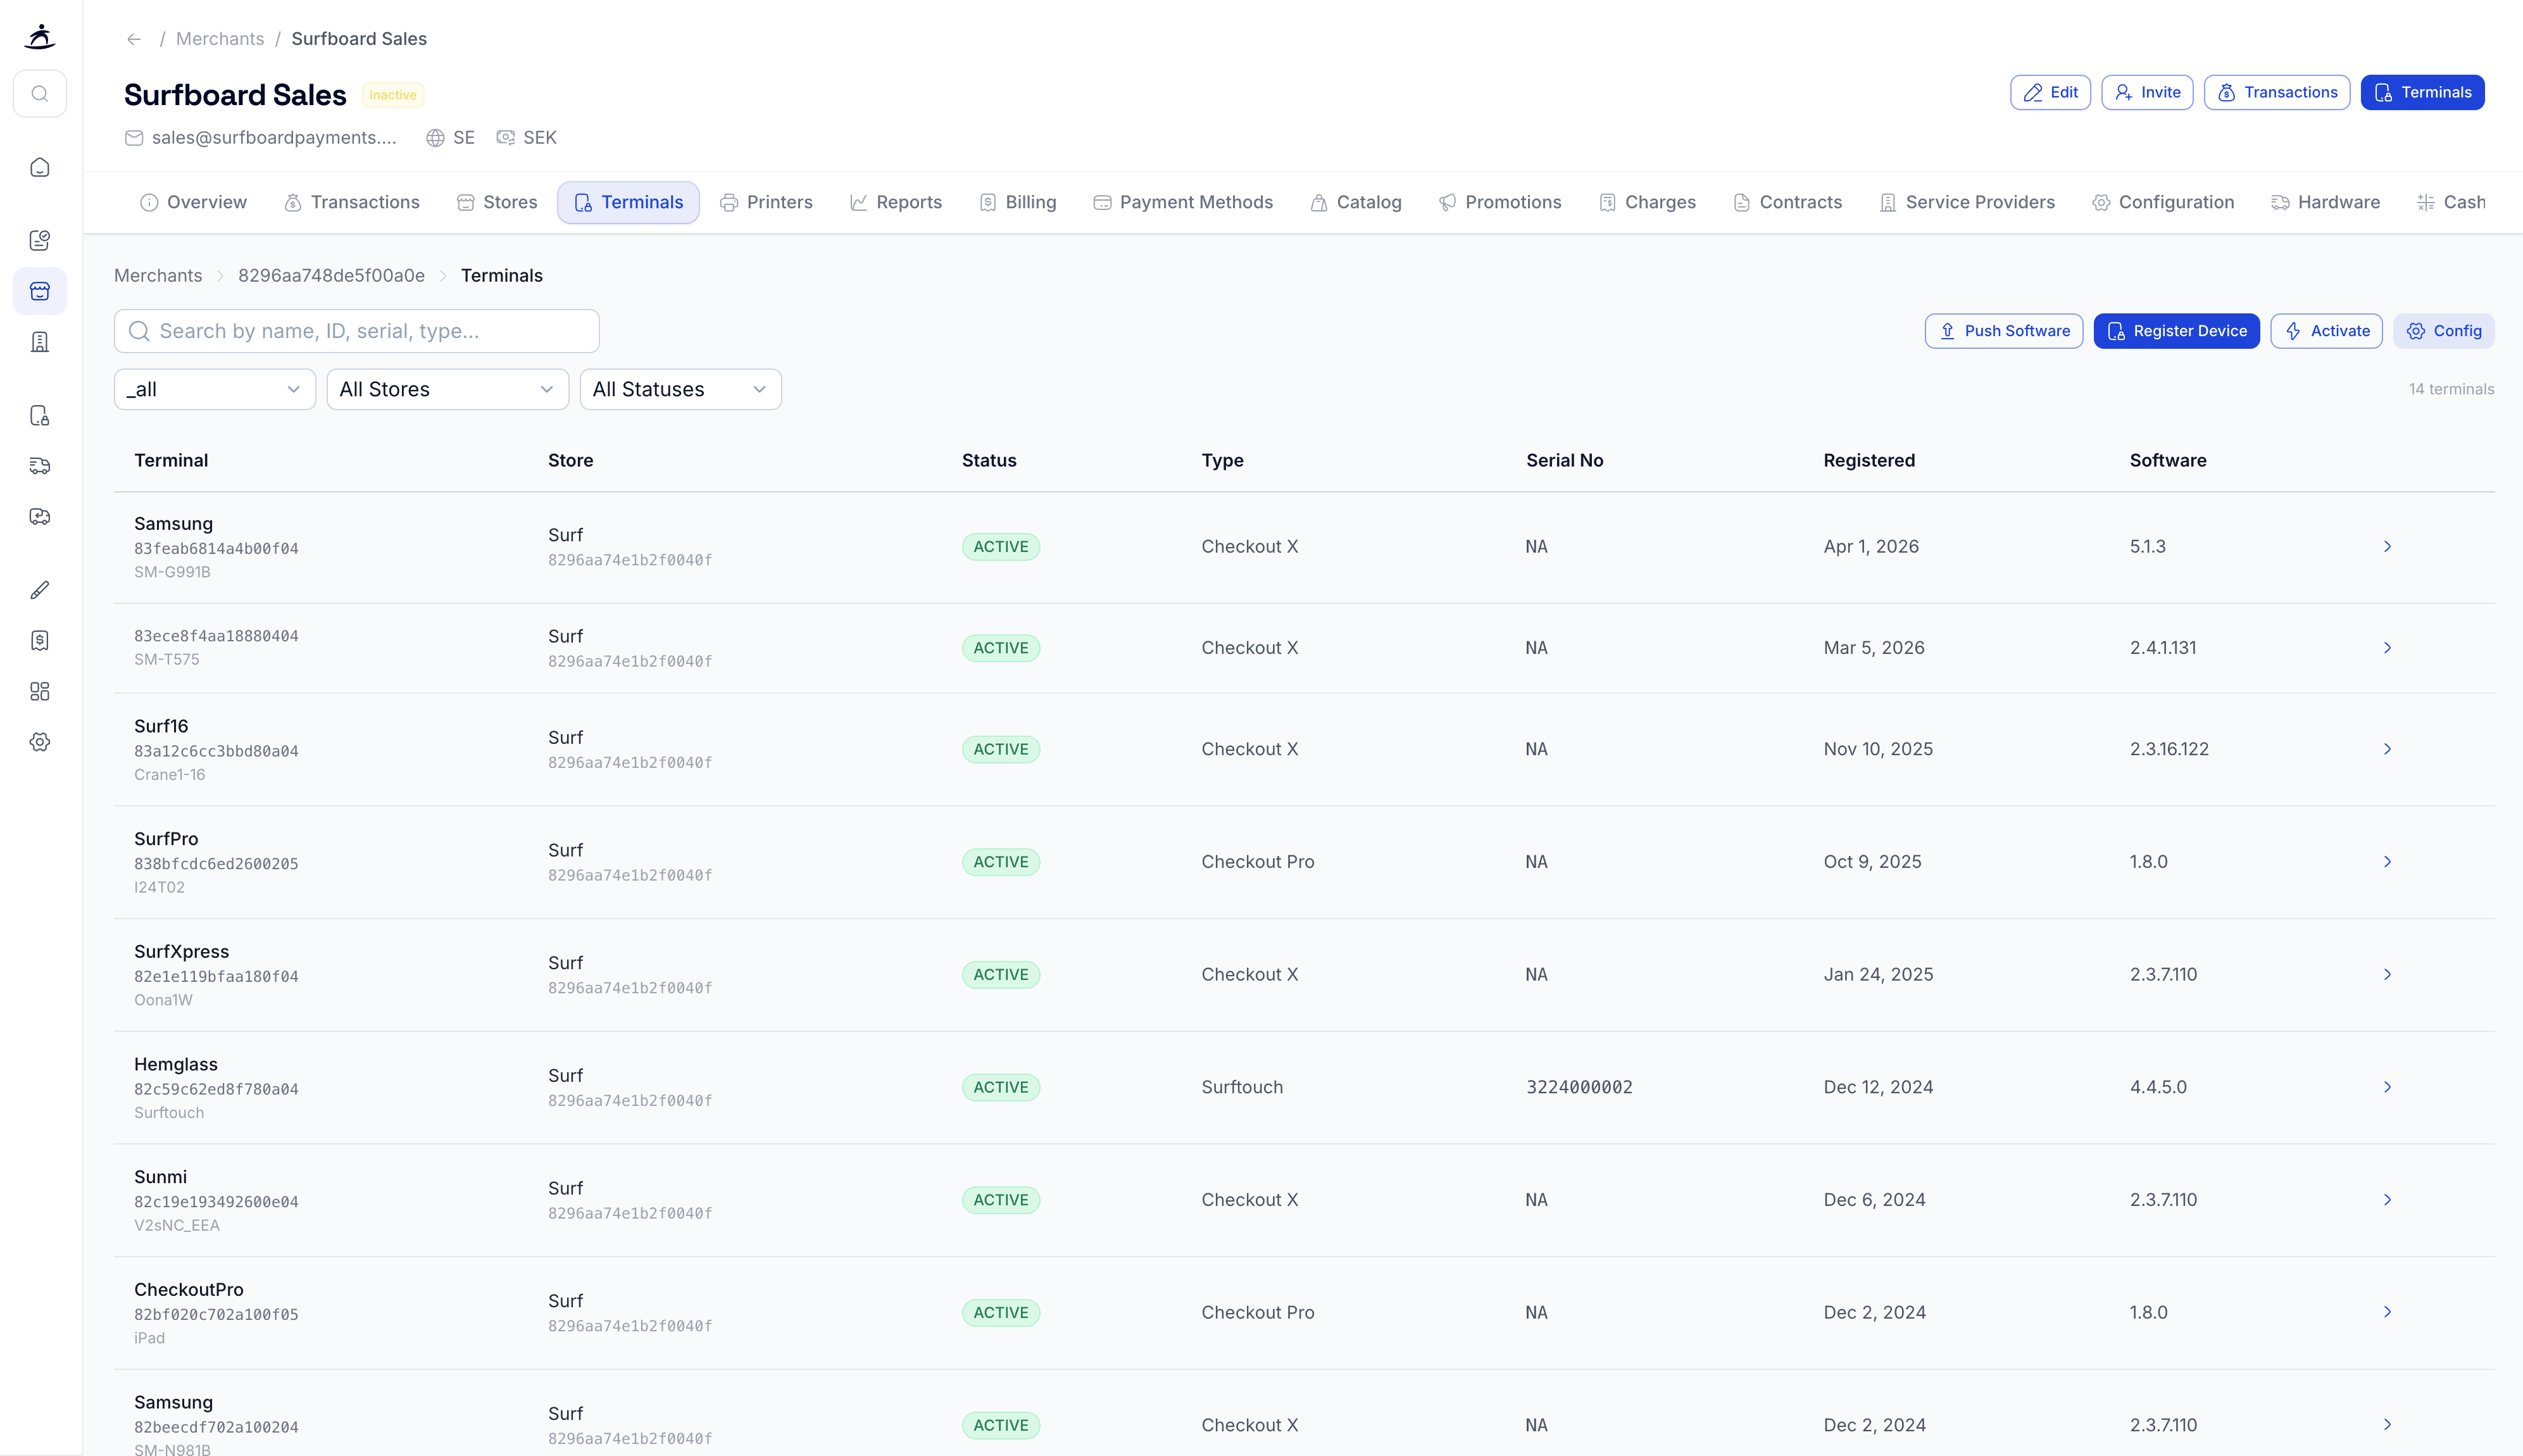Click the surfer logo at top left
The image size is (2523, 1456).
(40, 37)
